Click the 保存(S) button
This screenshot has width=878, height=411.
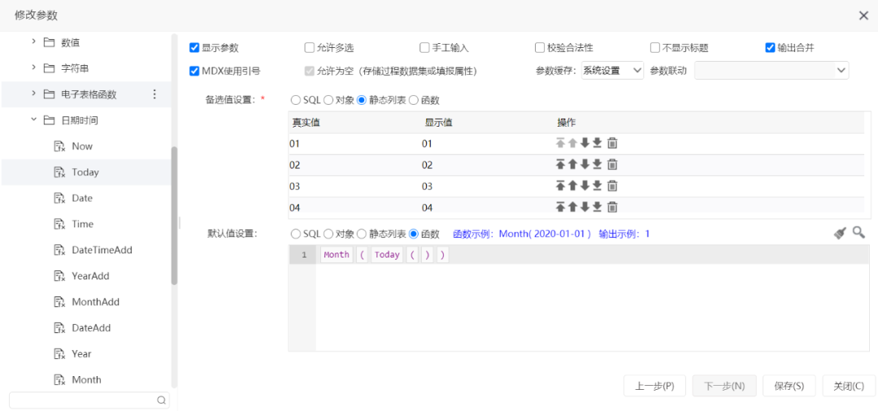(x=789, y=386)
